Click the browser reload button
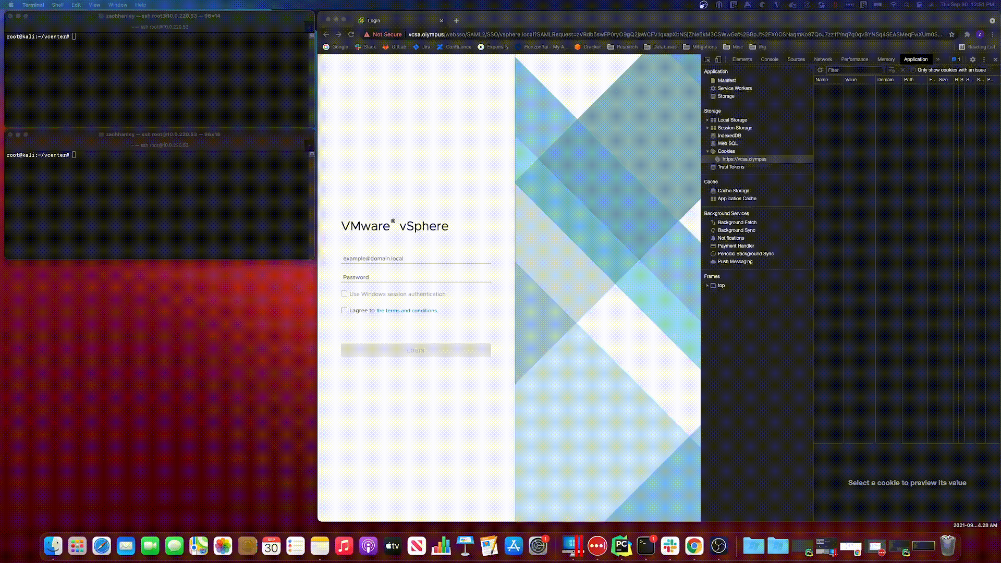1001x563 pixels. pyautogui.click(x=351, y=34)
